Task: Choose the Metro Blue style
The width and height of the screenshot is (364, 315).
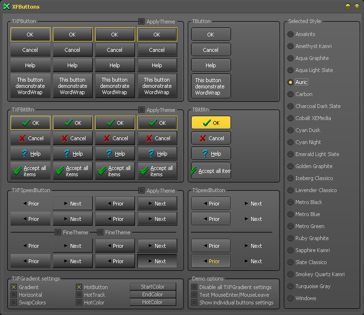Action: pyautogui.click(x=291, y=214)
